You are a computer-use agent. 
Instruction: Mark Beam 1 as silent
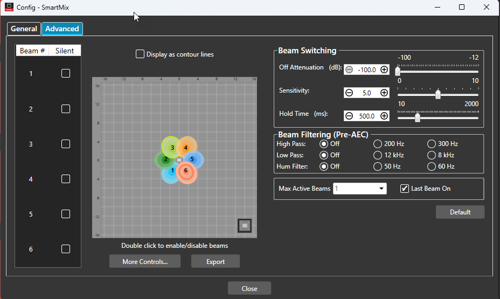[66, 74]
